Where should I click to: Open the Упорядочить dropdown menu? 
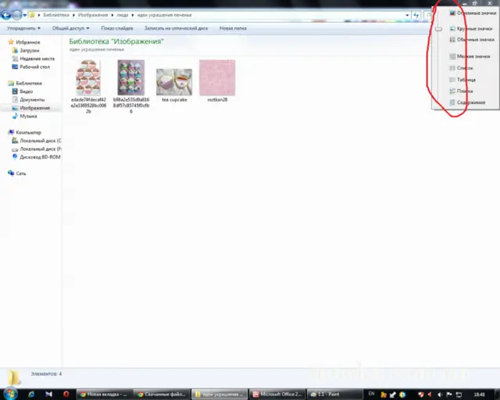coord(23,28)
